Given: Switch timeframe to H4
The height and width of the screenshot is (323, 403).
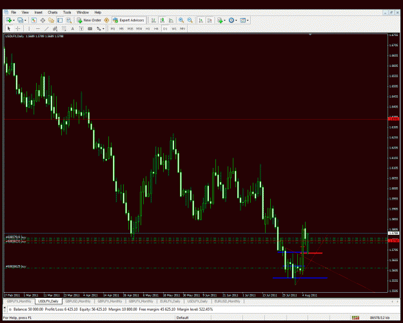Looking at the screenshot, I should pyautogui.click(x=156, y=29).
